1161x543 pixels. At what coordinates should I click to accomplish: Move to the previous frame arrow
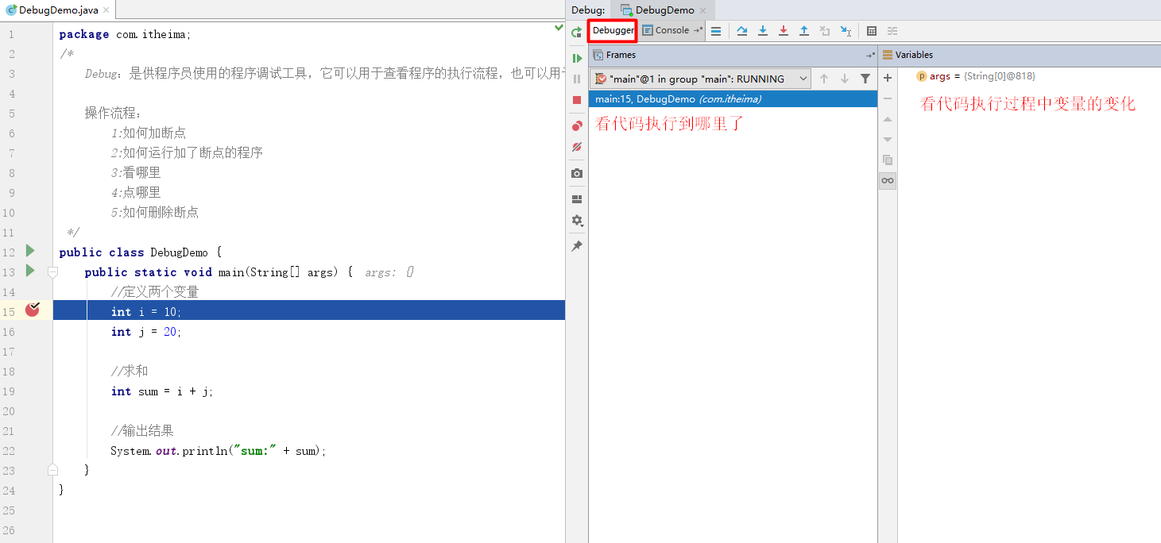(x=824, y=79)
